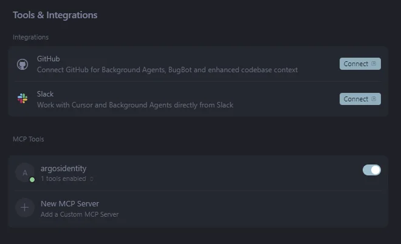Click the green status dot on argosidentity
The width and height of the screenshot is (401, 244).
(x=32, y=180)
